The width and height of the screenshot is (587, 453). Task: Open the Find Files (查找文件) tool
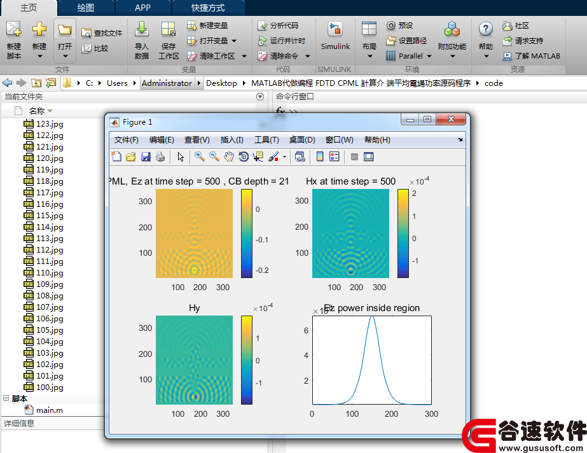coord(102,33)
